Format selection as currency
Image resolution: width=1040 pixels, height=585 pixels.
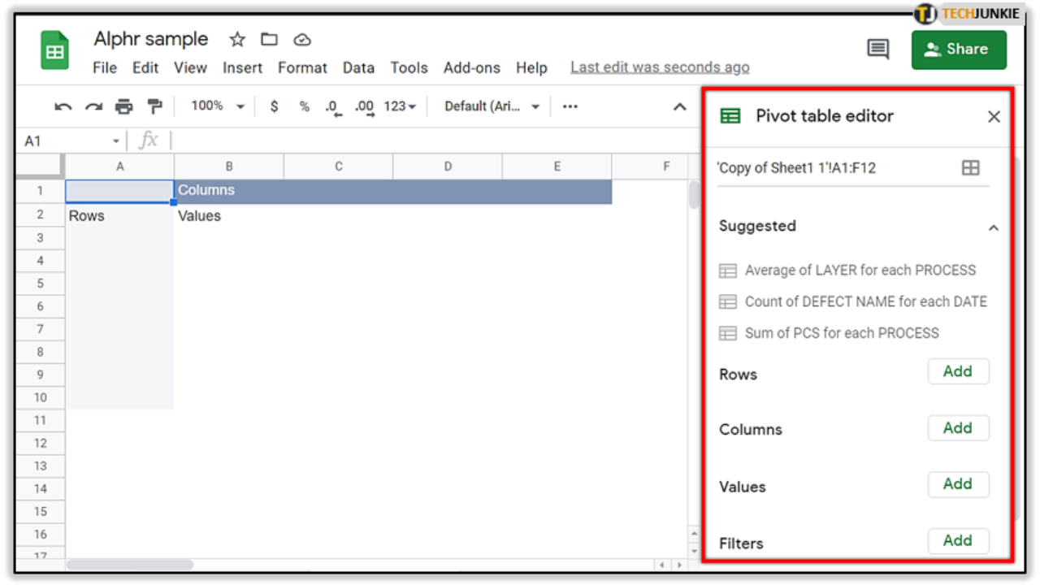pyautogui.click(x=274, y=106)
